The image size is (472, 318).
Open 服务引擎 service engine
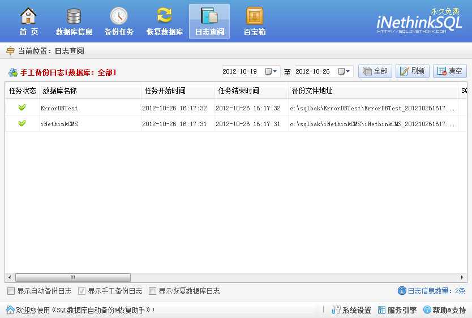pyautogui.click(x=397, y=310)
